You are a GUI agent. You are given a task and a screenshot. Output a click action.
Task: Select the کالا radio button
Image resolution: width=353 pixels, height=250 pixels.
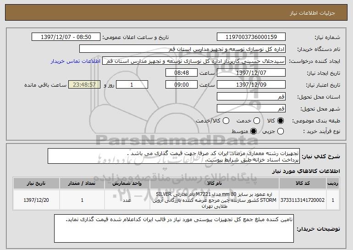click(x=281, y=121)
